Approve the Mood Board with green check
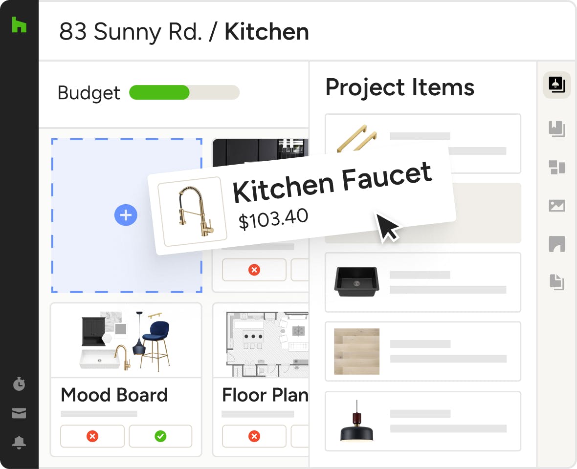This screenshot has width=577, height=469. [x=160, y=436]
